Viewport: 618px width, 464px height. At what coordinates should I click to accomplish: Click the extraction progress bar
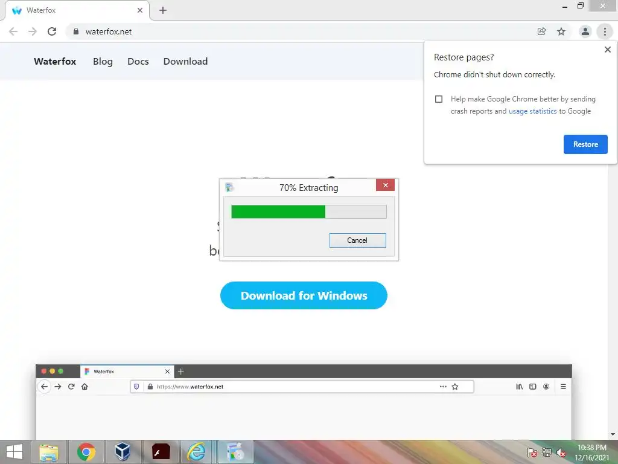click(x=308, y=211)
